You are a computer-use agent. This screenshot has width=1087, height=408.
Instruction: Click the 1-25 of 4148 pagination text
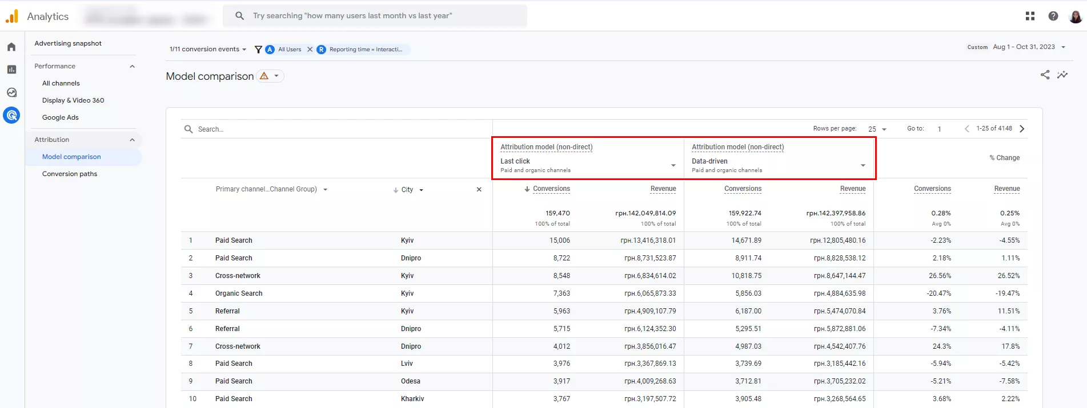tap(994, 129)
